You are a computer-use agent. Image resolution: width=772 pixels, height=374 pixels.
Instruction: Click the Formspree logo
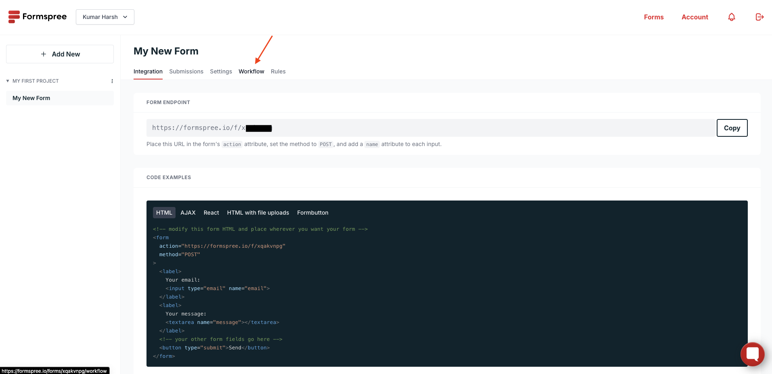(37, 17)
